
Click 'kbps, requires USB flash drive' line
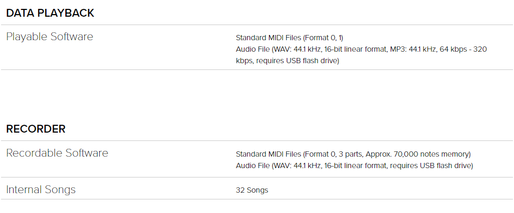pos(287,61)
